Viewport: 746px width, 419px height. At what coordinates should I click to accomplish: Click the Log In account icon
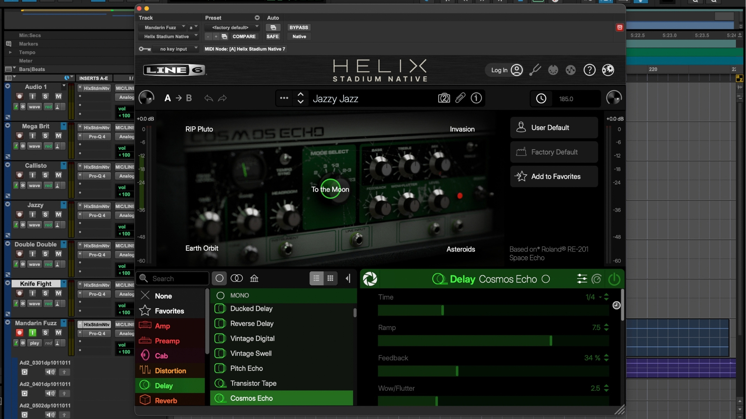tap(517, 70)
